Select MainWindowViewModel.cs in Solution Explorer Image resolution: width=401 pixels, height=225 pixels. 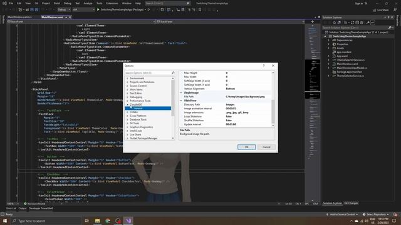[352, 68]
